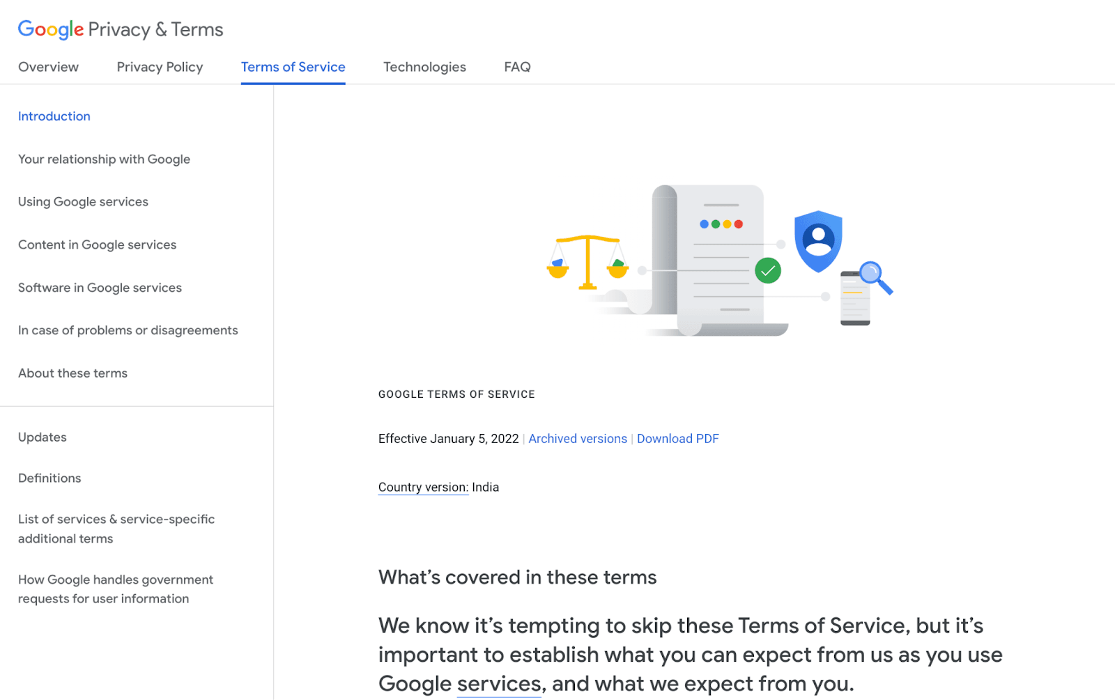Click the Google Terms of Service label
The height and width of the screenshot is (700, 1115).
pyautogui.click(x=456, y=394)
